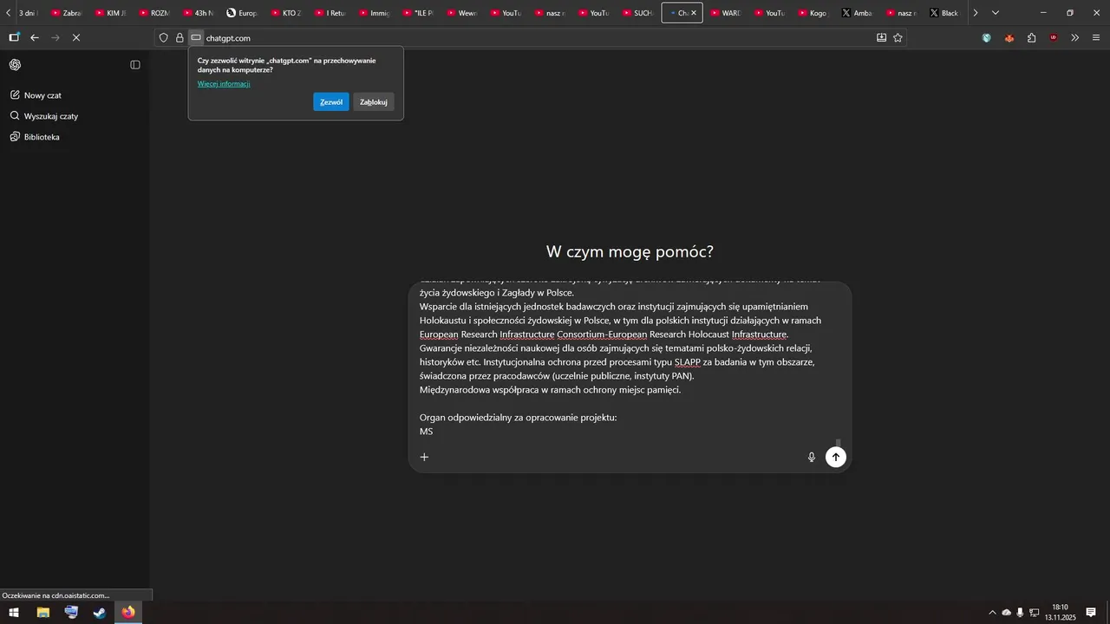Open the Windows notification center
Screen dimensions: 1110x624
(x=1091, y=613)
